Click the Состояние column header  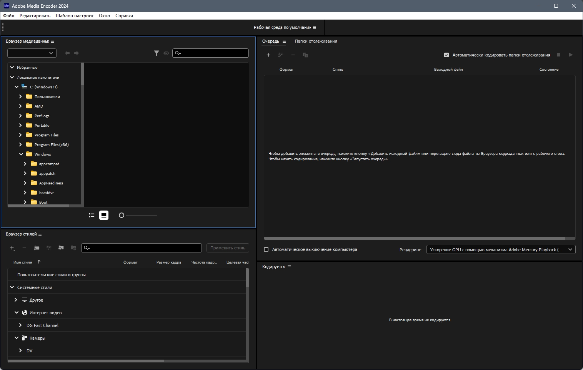click(549, 70)
